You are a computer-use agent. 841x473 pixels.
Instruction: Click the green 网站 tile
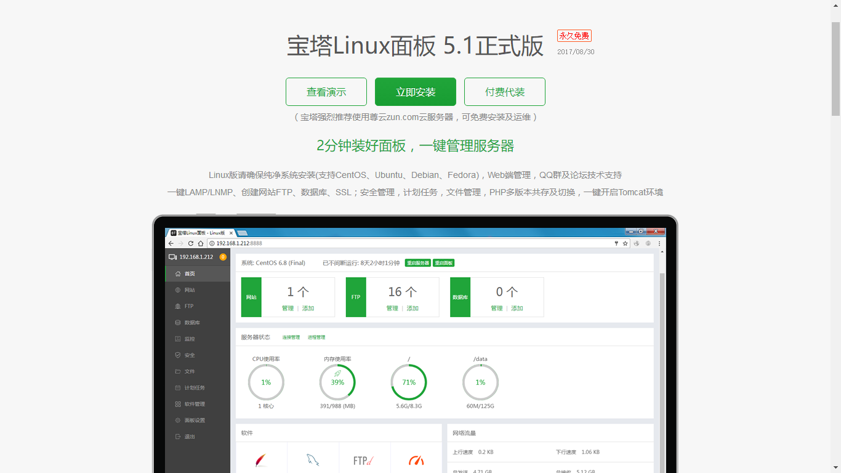tap(251, 297)
